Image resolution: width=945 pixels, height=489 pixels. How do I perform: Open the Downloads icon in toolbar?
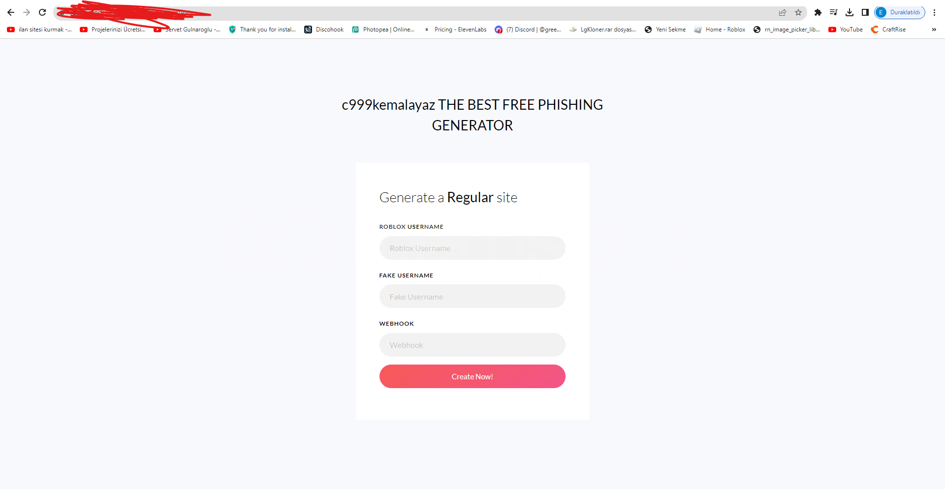coord(850,12)
